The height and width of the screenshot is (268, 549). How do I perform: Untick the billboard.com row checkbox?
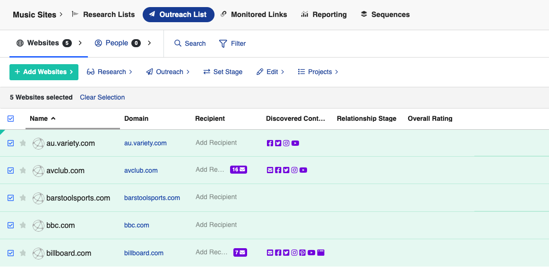[x=11, y=253]
